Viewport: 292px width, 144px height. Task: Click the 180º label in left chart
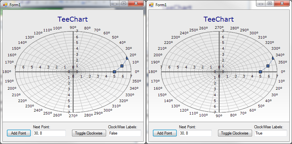tap(7, 72)
